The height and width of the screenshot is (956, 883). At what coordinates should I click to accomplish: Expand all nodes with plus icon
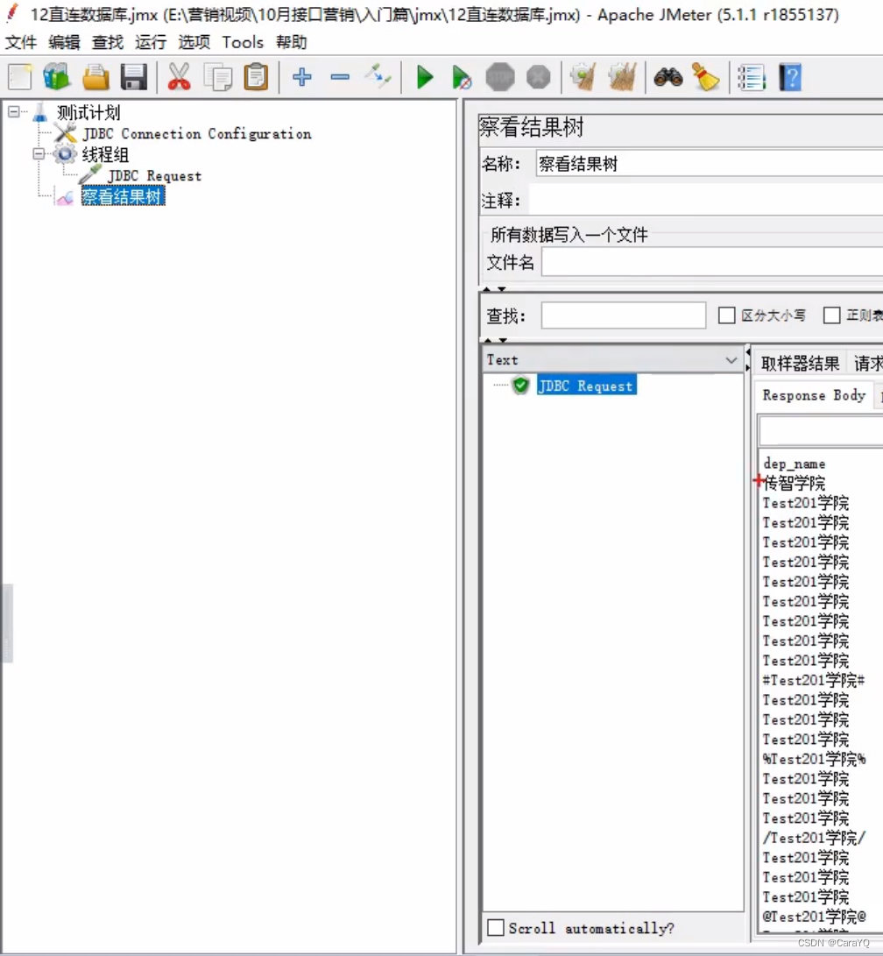click(301, 77)
